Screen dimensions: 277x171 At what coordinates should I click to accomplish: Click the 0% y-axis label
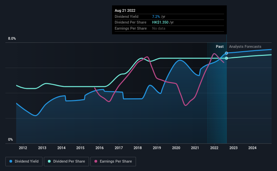pos(10,139)
